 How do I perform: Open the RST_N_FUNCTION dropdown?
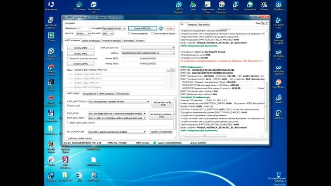pyautogui.click(x=117, y=132)
